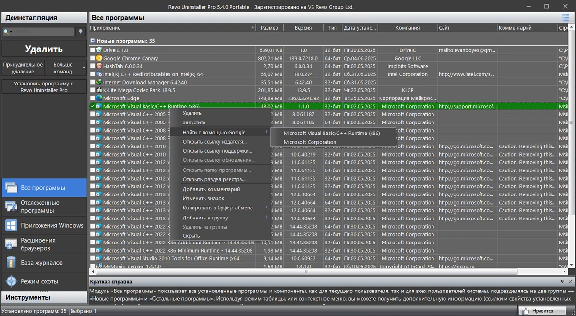
Task: Open the 'Больше команд' dropdown arrow
Action: coord(84,68)
